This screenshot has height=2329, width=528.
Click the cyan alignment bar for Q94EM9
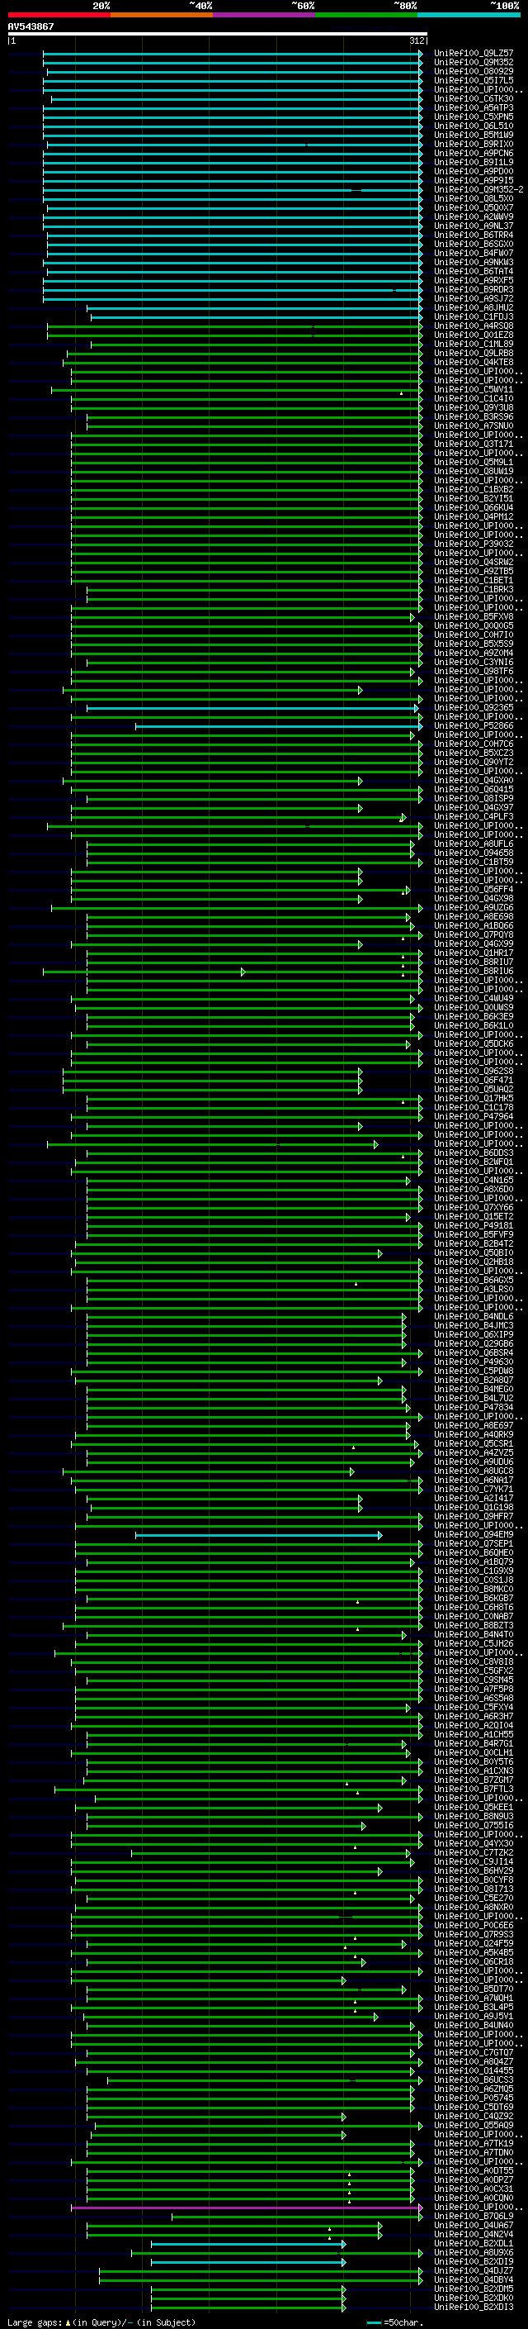[x=258, y=1535]
